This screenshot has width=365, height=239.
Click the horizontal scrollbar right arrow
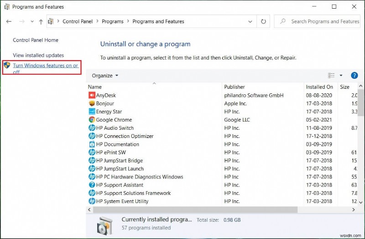coord(354,209)
